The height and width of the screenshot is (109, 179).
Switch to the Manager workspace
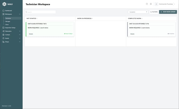coord(8,21)
